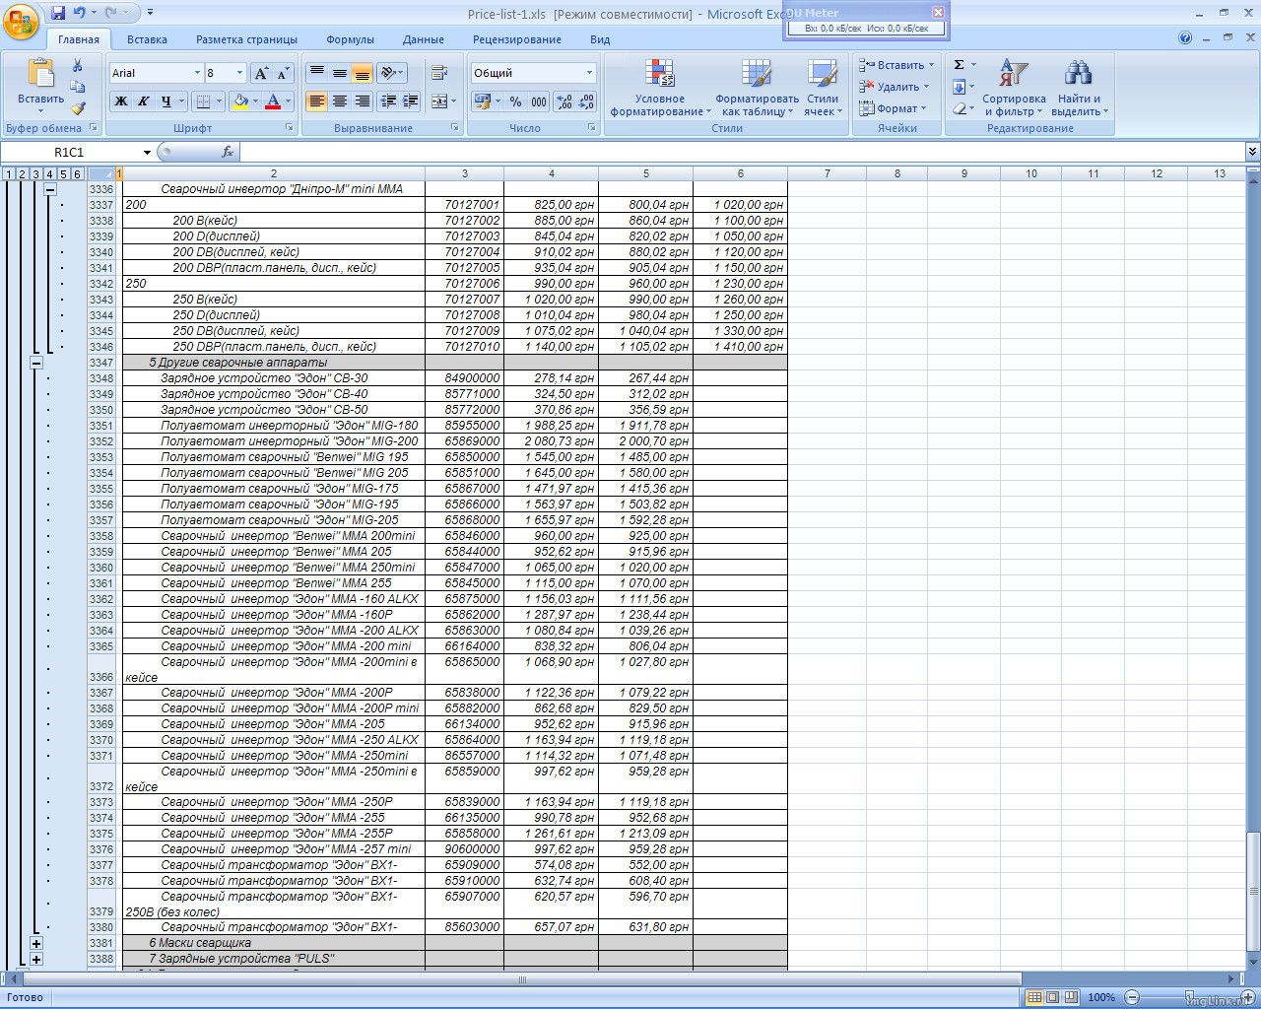Increase the decimal places
1261x1009 pixels.
point(564,101)
